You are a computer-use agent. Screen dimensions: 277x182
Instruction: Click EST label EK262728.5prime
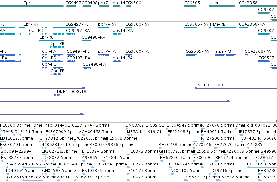[x=59, y=151]
